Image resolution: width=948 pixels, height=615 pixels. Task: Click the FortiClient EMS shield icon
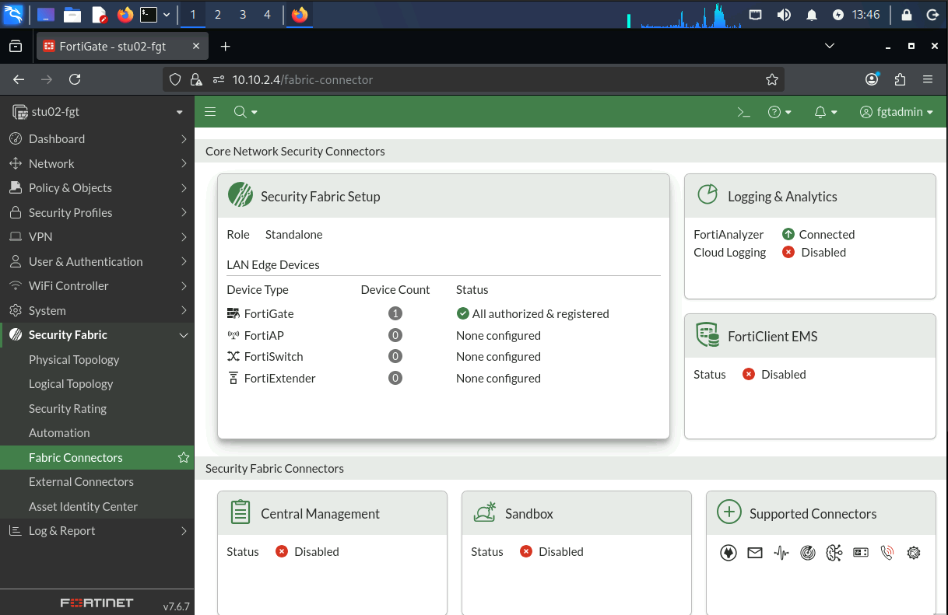707,335
